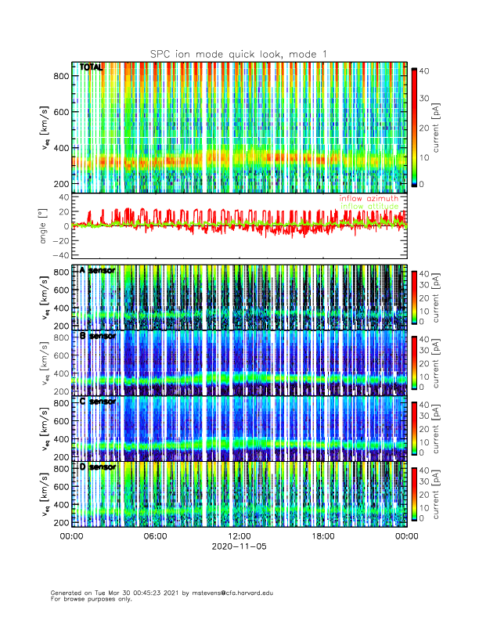
Task: Click the 'angle [°]' axis label
Action: (45, 225)
